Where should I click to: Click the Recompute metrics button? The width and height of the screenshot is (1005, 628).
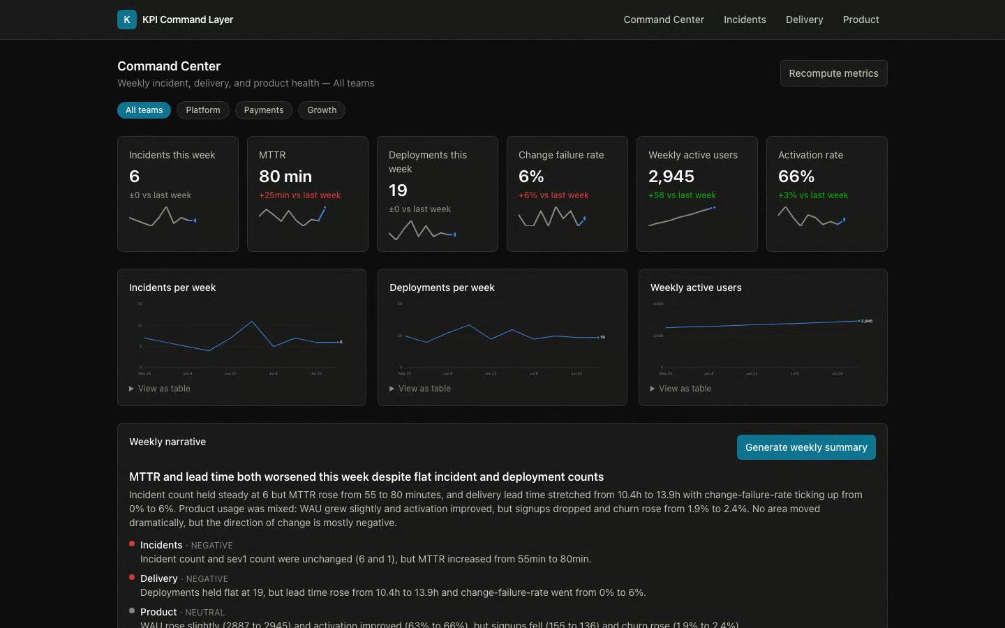point(833,73)
